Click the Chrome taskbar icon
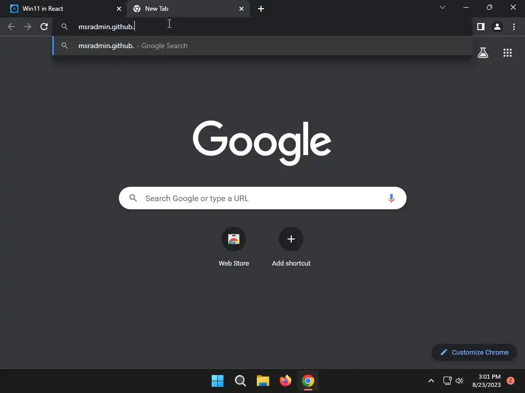 [308, 381]
